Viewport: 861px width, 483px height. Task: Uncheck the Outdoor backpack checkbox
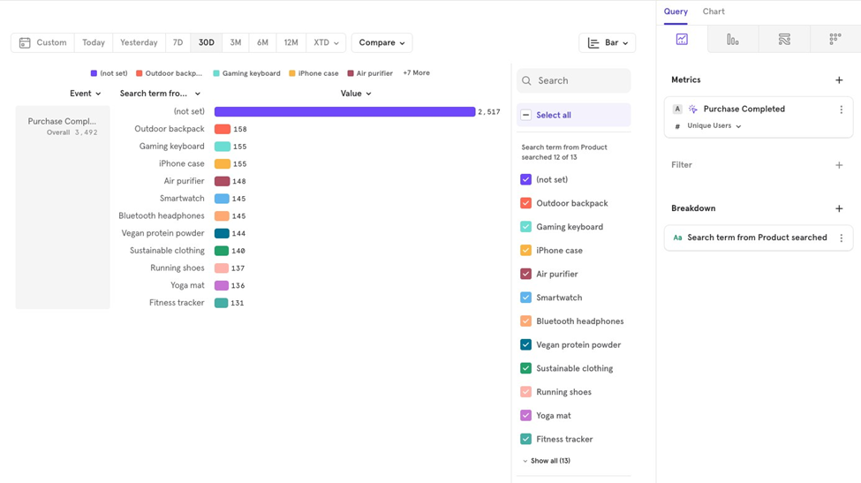[526, 203]
